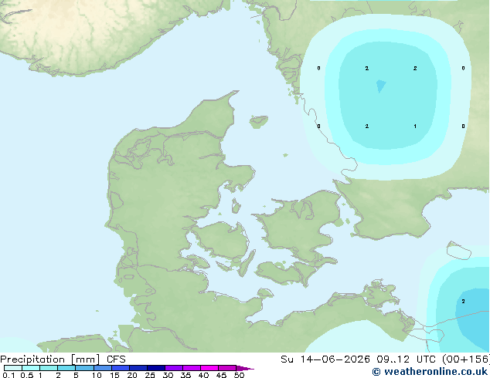Click the '1' precipitation value on the map
This screenshot has width=490, height=378.
coord(415,127)
